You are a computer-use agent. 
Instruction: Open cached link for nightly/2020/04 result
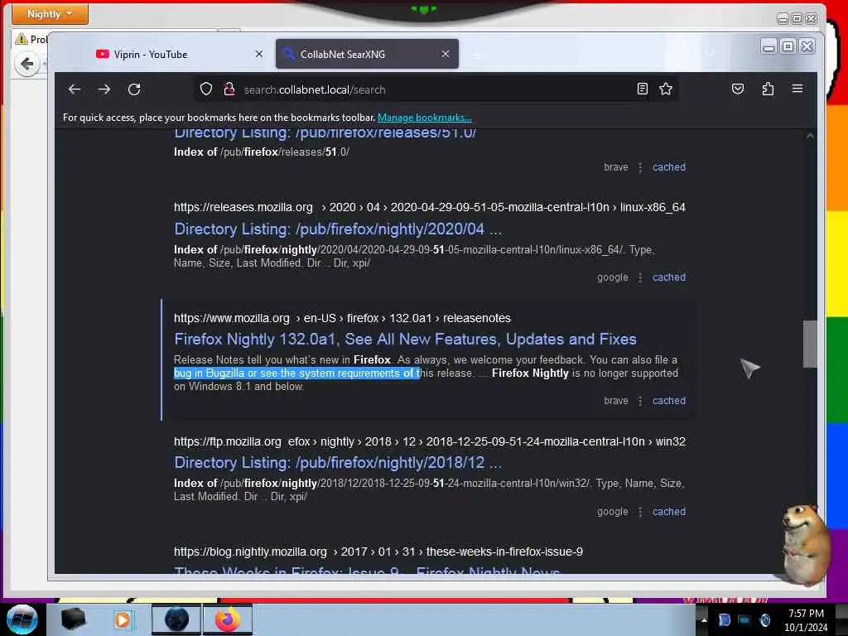[668, 277]
